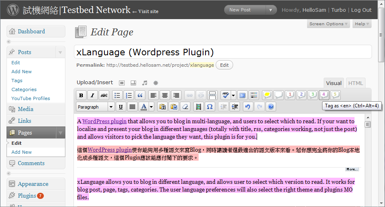Switch to the Visual editor tab

click(x=334, y=83)
